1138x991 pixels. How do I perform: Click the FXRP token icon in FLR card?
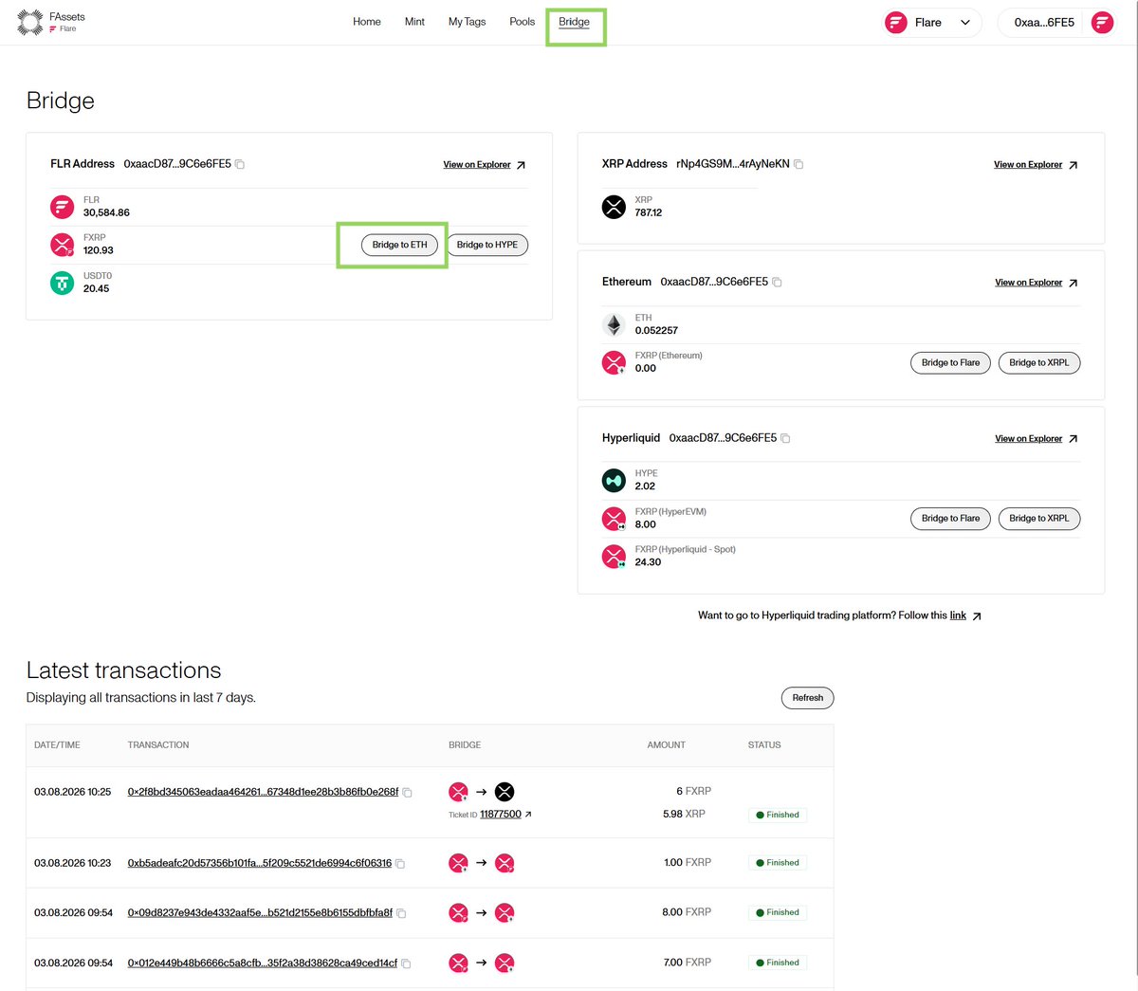pyautogui.click(x=63, y=245)
